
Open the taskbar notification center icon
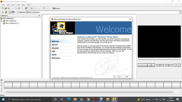point(178,99)
